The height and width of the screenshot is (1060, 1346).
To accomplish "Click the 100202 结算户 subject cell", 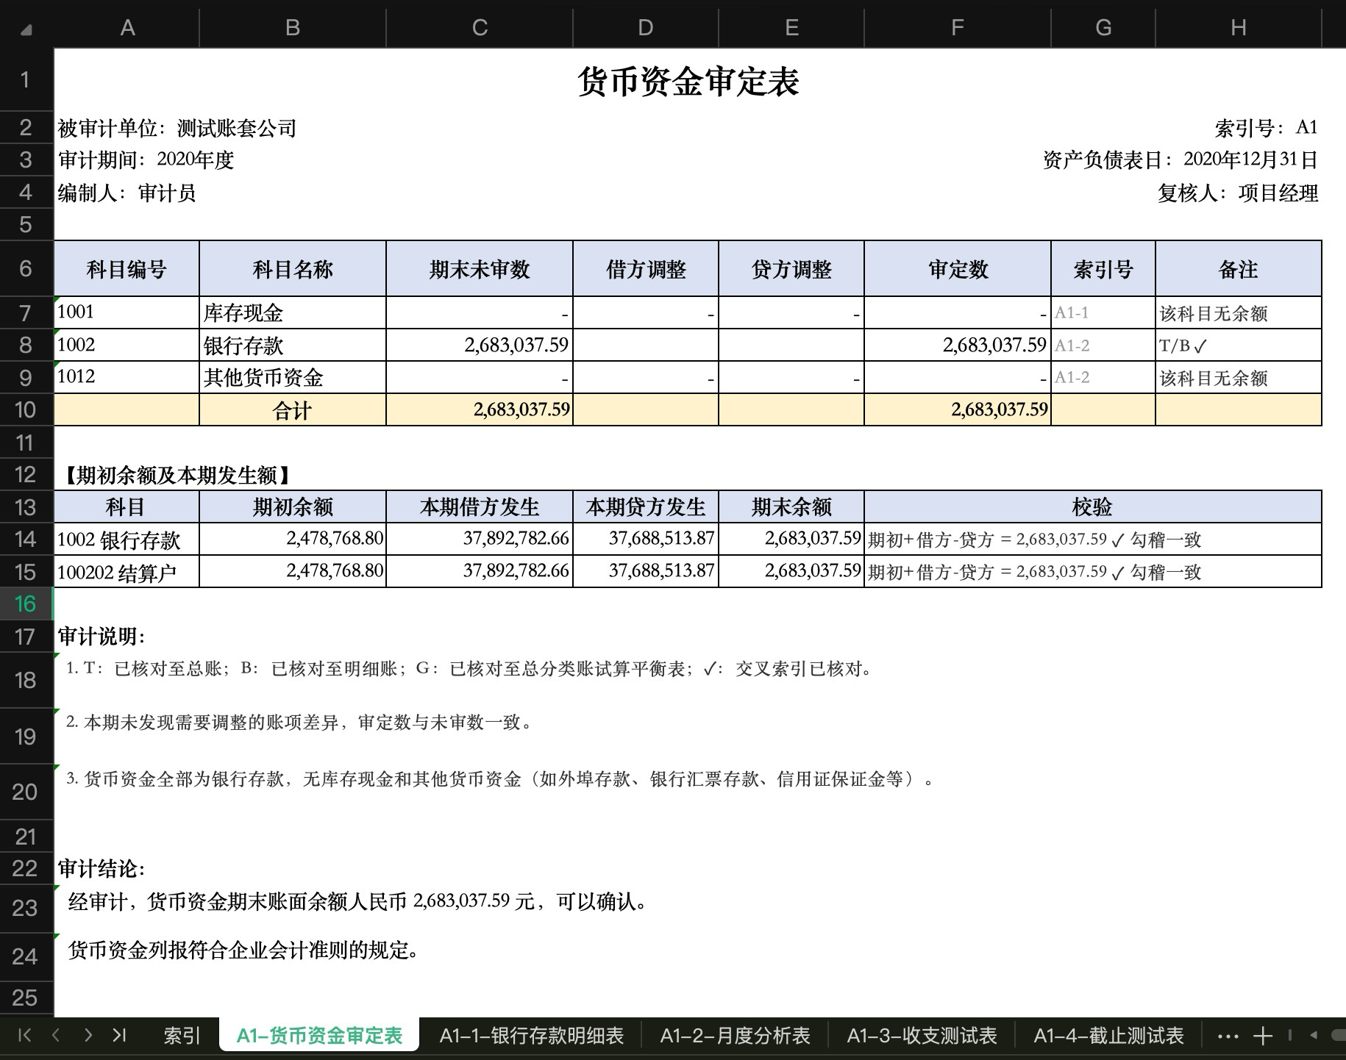I will point(127,571).
